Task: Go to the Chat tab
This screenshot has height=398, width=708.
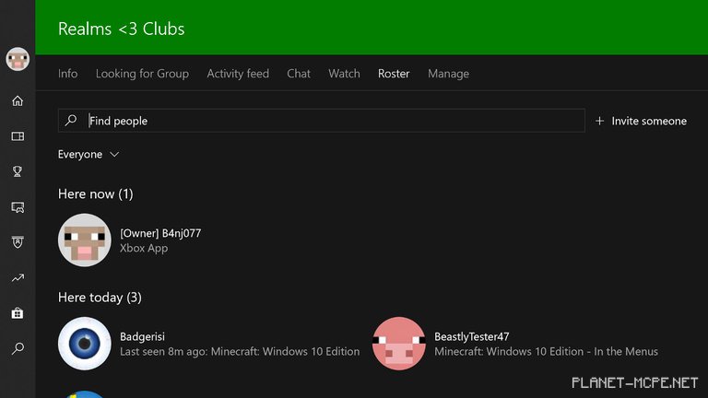Action: [x=299, y=74]
